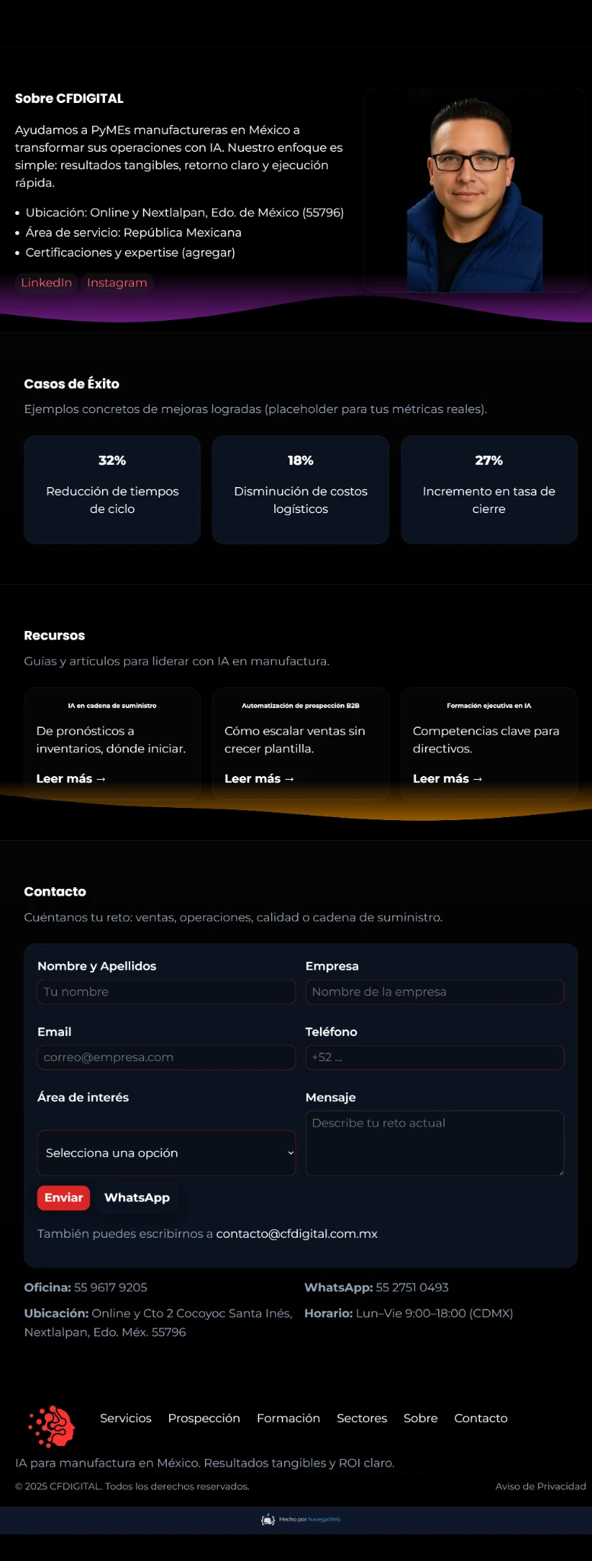Click the profile photo of the man
This screenshot has height=1561, width=592.
(474, 194)
